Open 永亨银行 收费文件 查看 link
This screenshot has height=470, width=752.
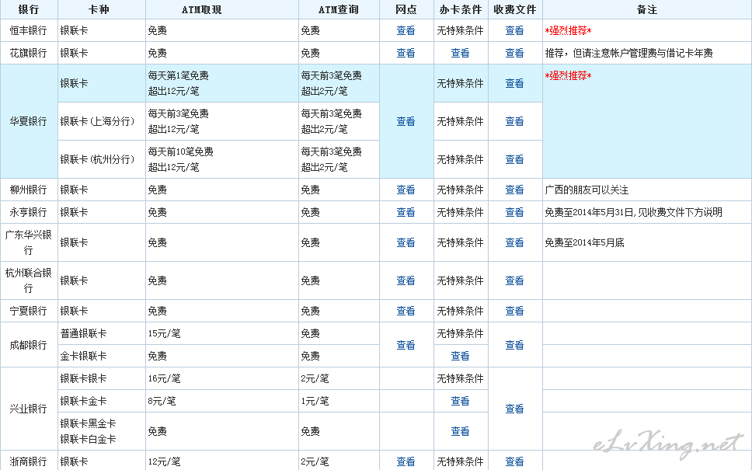[x=514, y=213]
